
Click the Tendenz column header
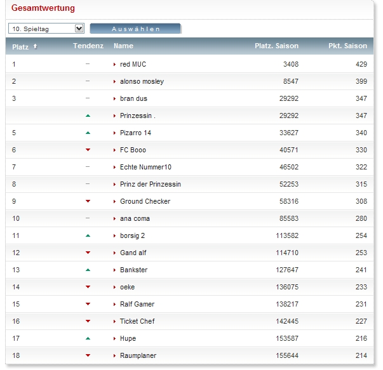[x=88, y=46]
